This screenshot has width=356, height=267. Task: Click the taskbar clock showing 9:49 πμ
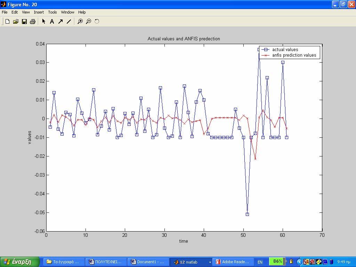(344, 262)
